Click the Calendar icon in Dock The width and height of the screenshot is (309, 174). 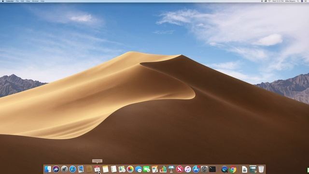pyautogui.click(x=97, y=169)
